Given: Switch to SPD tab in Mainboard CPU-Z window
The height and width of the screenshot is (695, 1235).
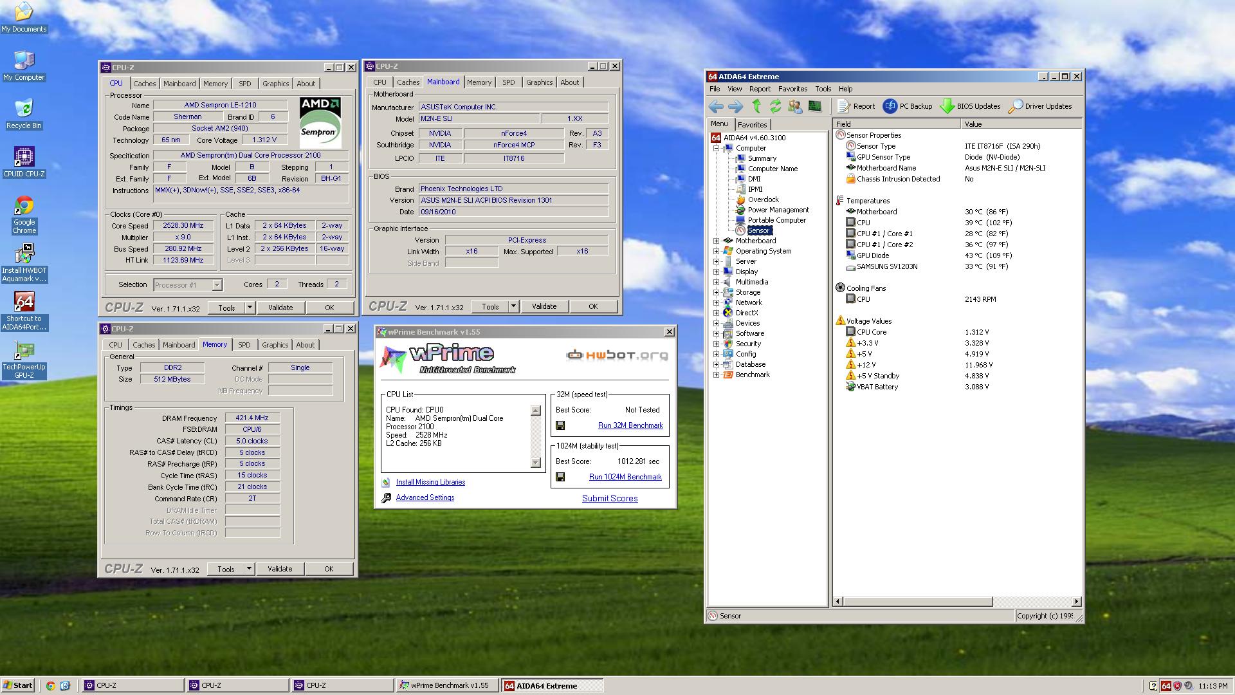Looking at the screenshot, I should (x=508, y=82).
